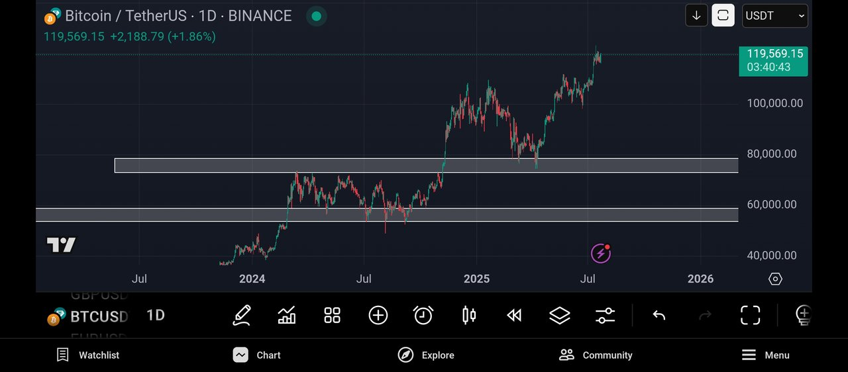The image size is (848, 372).
Task: Undo the last action arrow
Action: 659,316
